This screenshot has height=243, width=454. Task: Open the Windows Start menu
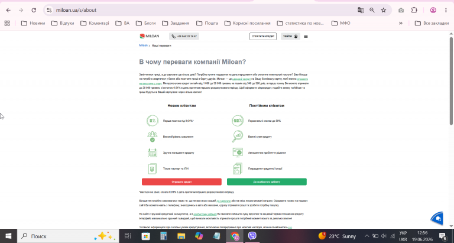click(x=8, y=236)
